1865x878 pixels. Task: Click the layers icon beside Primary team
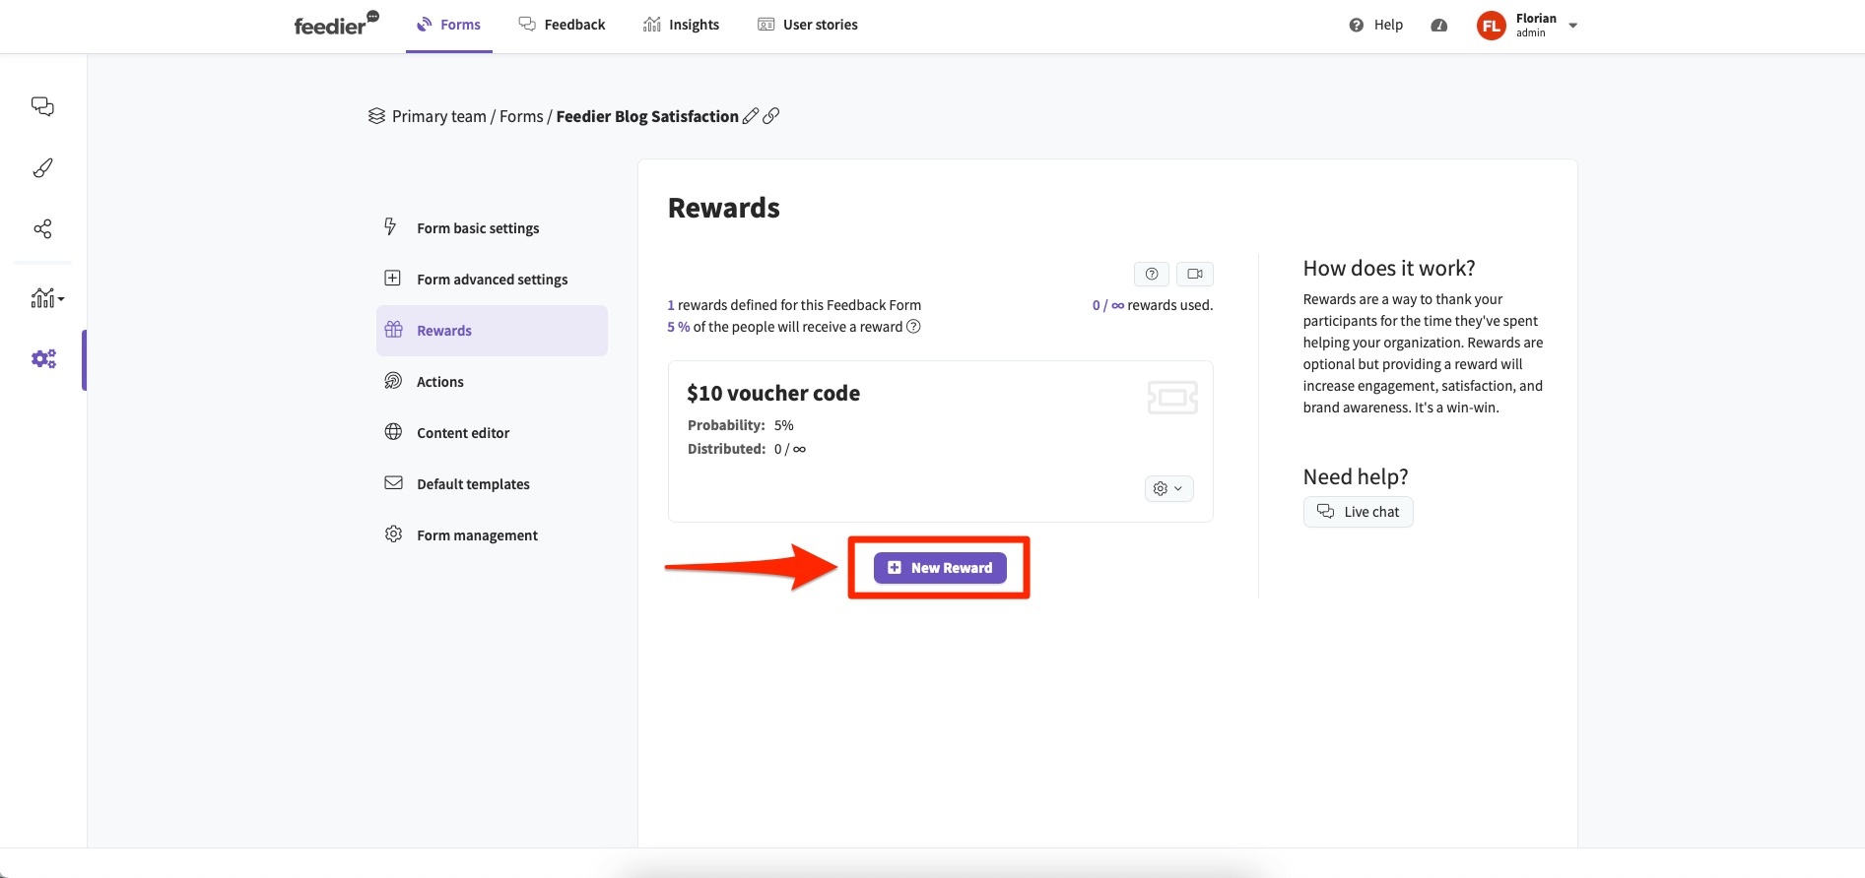tap(376, 116)
